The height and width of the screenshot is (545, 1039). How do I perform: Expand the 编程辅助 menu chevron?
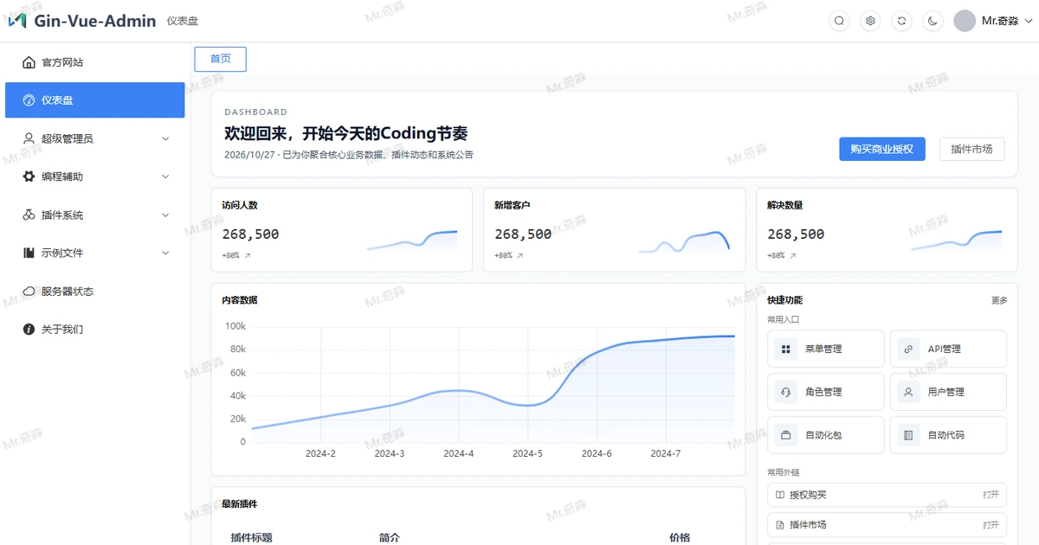[x=165, y=176]
